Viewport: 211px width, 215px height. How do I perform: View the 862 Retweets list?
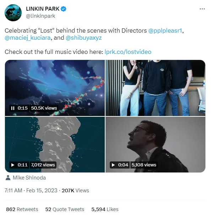pos(22,209)
